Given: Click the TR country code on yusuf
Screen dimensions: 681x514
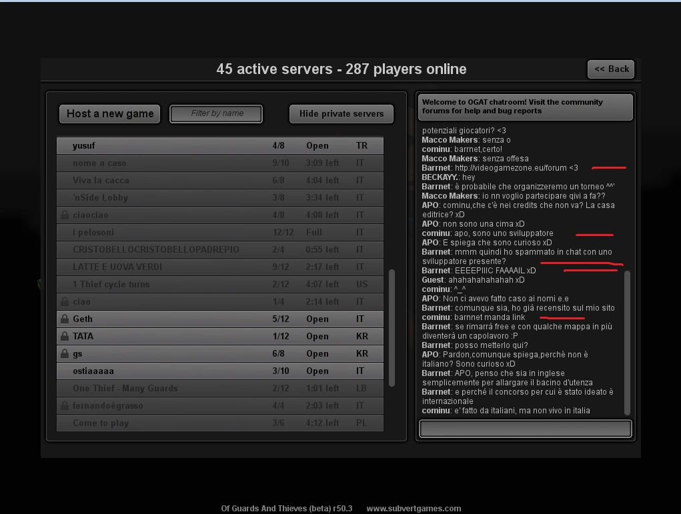Looking at the screenshot, I should (362, 145).
